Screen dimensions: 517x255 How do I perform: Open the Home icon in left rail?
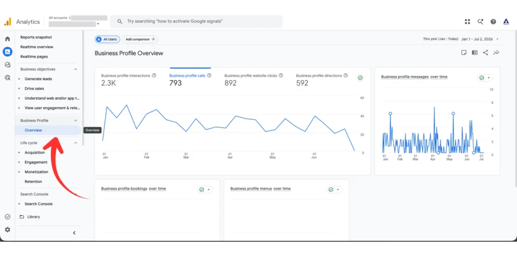[8, 39]
